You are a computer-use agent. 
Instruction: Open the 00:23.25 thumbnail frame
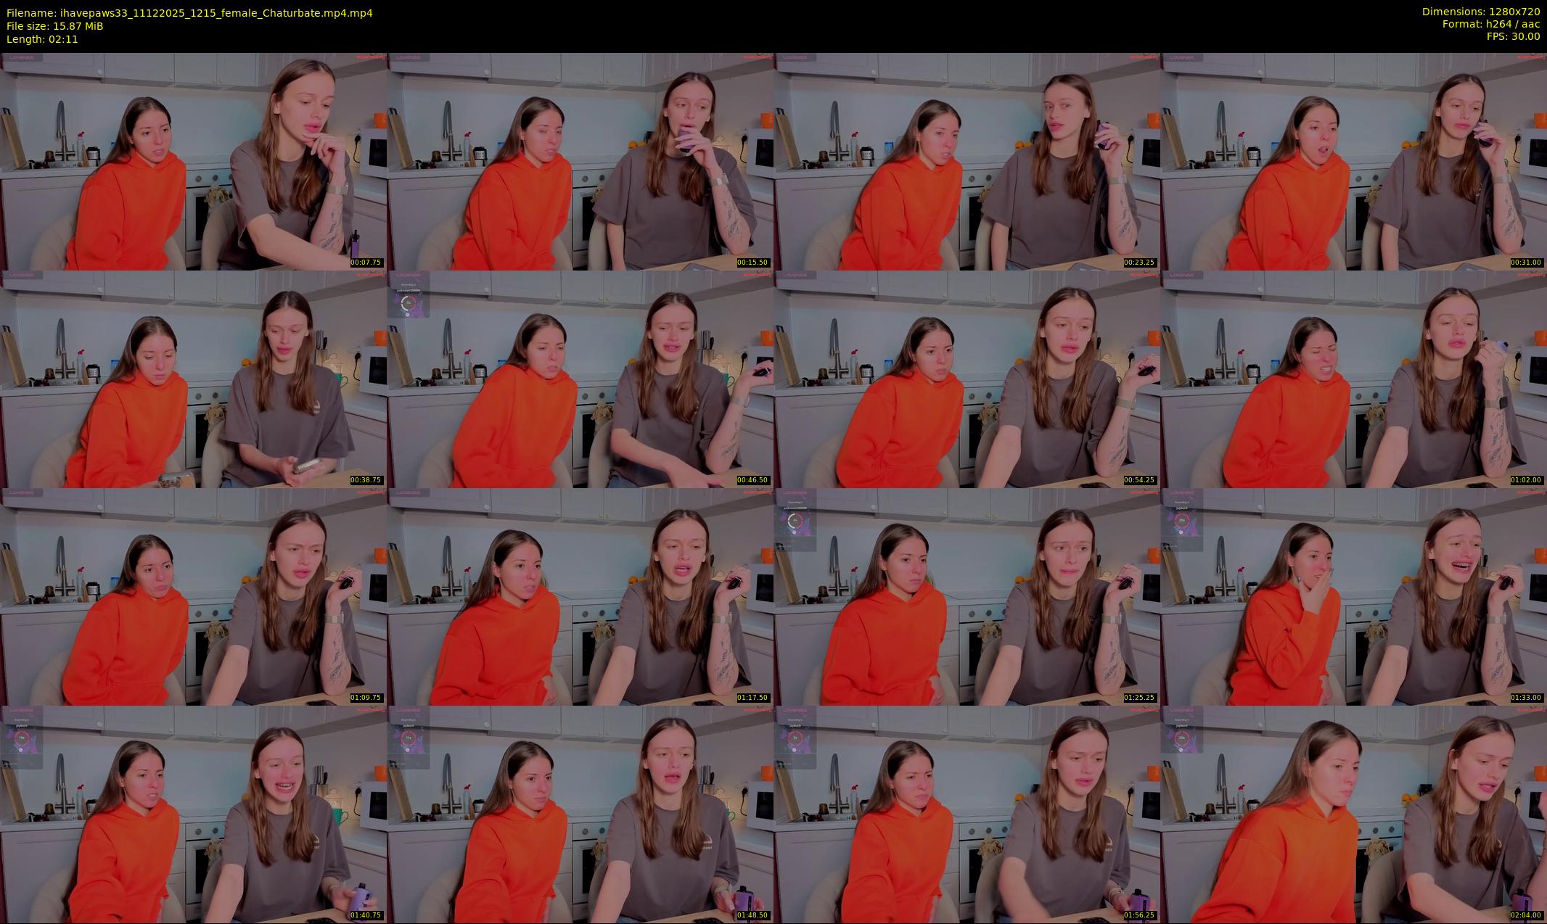pyautogui.click(x=967, y=161)
